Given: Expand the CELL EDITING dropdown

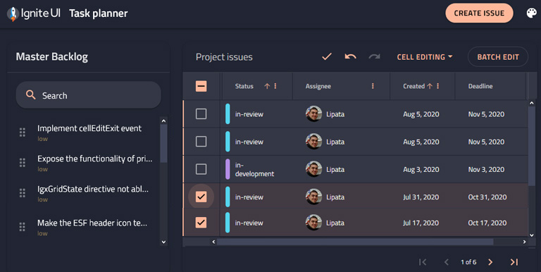Looking at the screenshot, I should point(425,57).
